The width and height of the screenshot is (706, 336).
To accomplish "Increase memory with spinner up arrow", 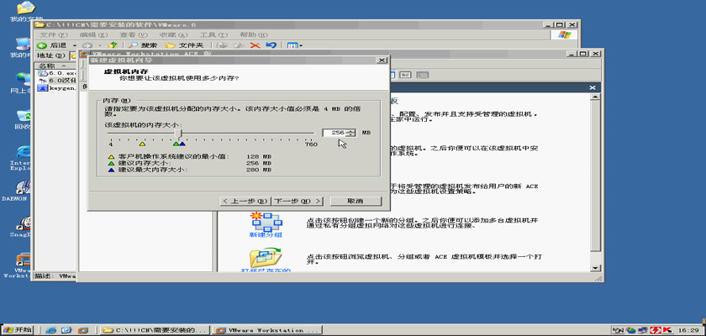I will pyautogui.click(x=351, y=130).
